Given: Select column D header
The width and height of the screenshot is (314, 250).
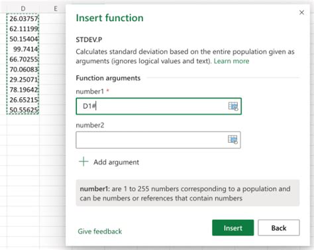Looking at the screenshot, I should click(23, 9).
